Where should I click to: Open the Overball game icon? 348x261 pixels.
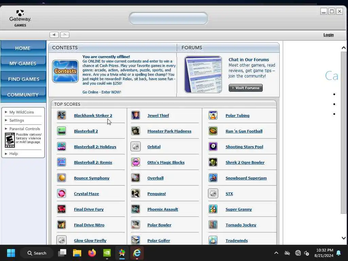[x=135, y=178]
